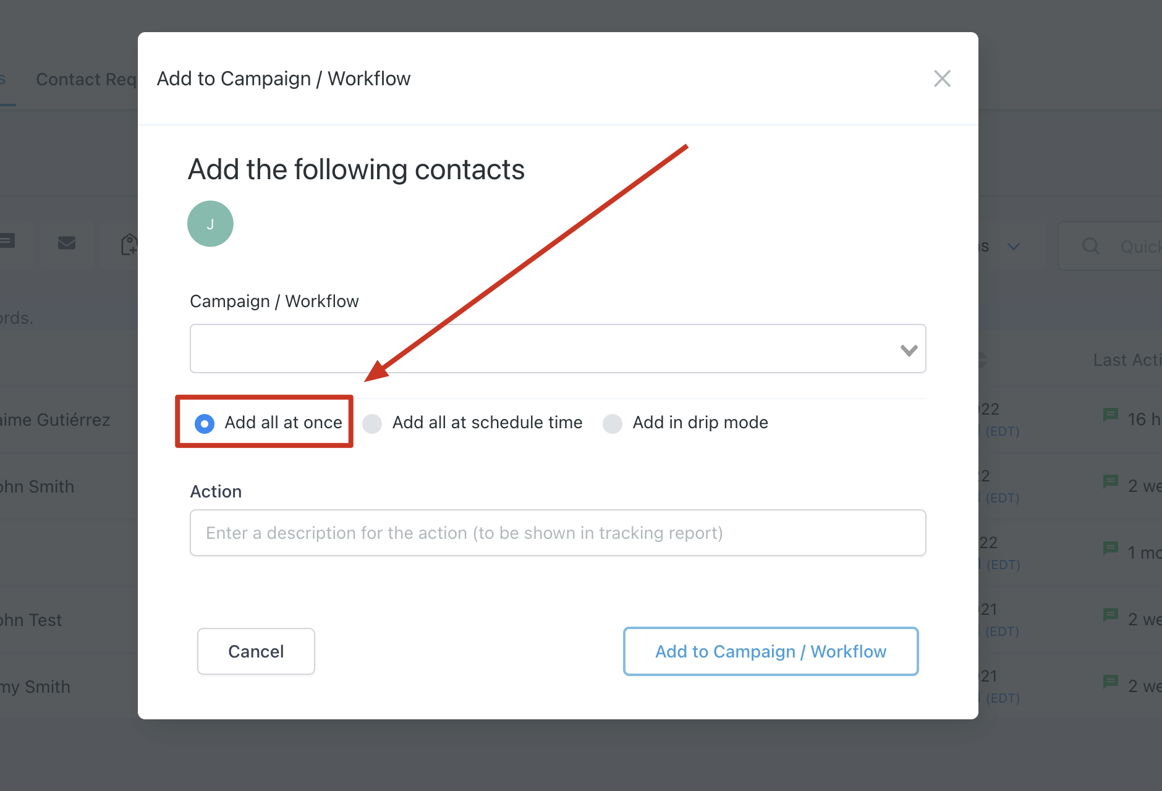Select Add all at once radio
Image resolution: width=1162 pixels, height=791 pixels.
coord(205,423)
